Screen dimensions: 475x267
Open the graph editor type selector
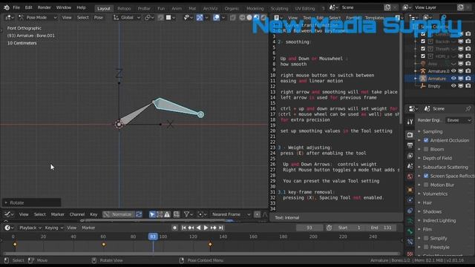[9, 214]
